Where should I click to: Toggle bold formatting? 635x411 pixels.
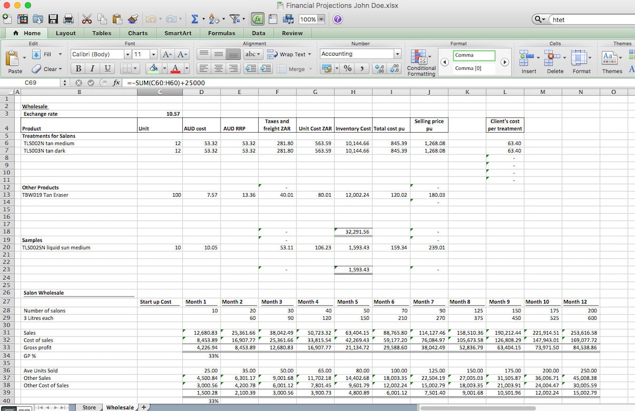click(78, 68)
